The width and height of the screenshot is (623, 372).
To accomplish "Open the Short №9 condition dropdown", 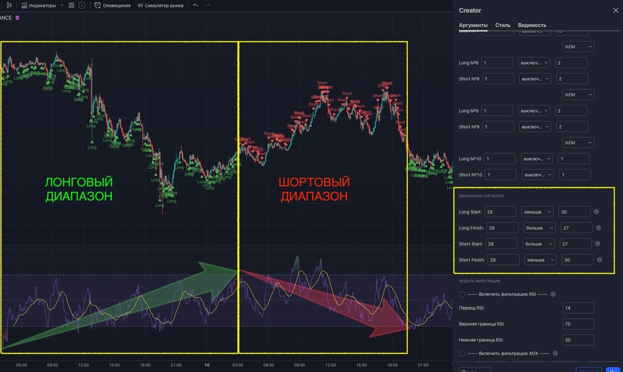I will 534,127.
